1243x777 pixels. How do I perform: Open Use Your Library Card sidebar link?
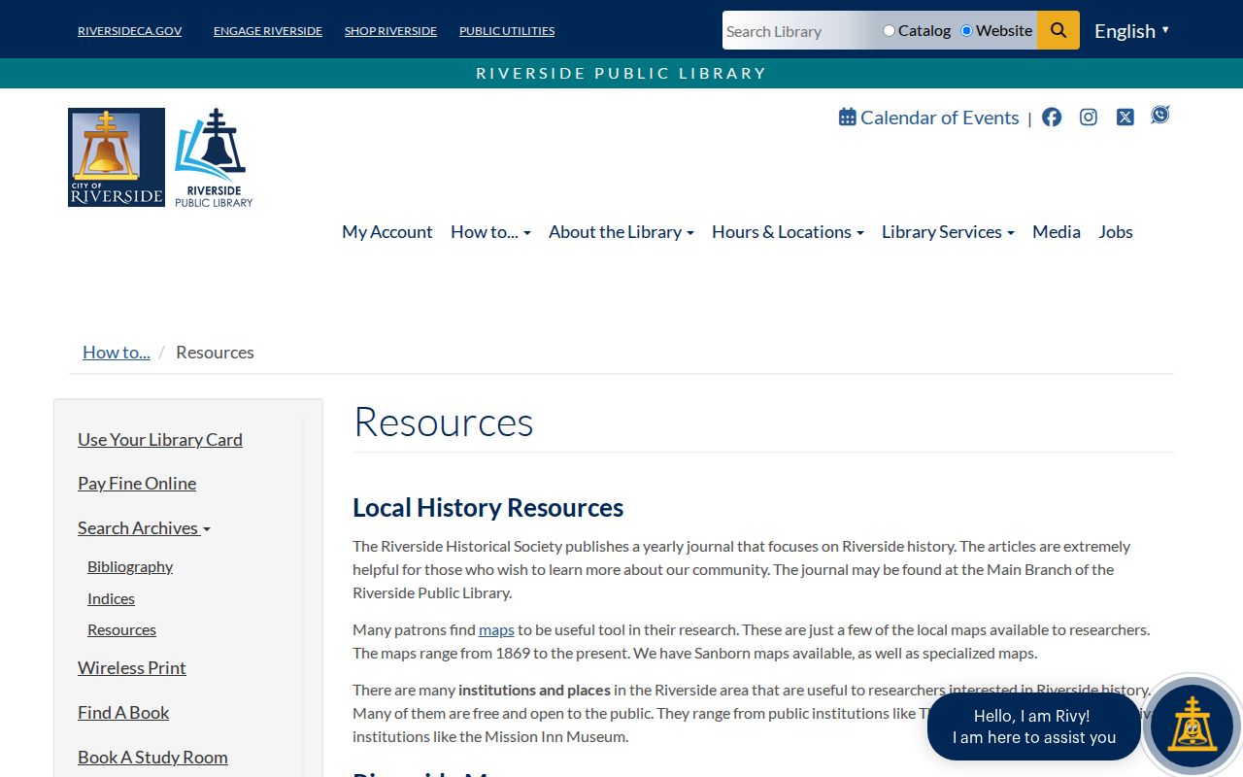point(160,440)
